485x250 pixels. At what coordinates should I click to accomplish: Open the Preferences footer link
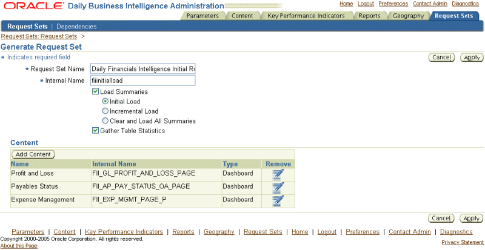(363, 232)
